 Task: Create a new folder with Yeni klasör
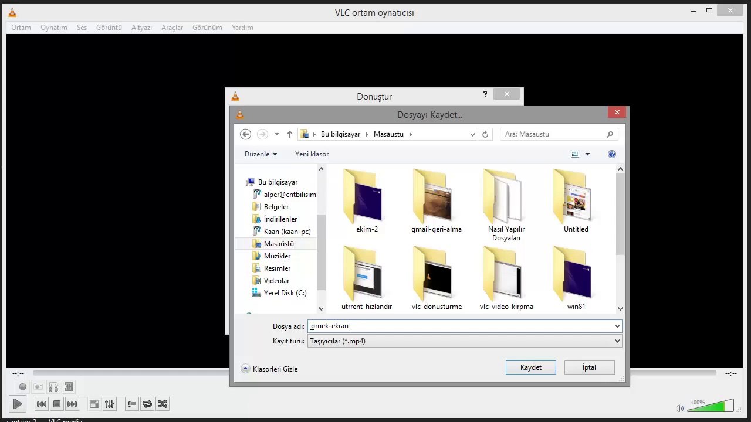click(312, 154)
